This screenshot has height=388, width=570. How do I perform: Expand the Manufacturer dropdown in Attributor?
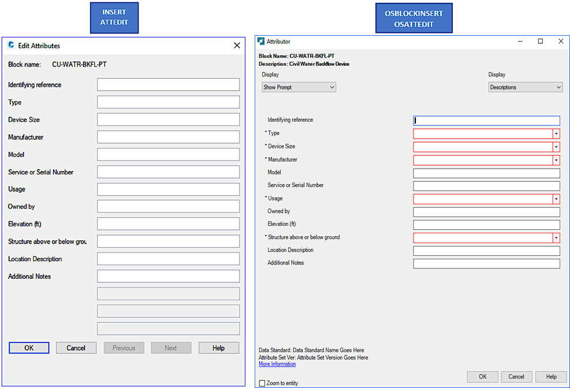(x=556, y=160)
